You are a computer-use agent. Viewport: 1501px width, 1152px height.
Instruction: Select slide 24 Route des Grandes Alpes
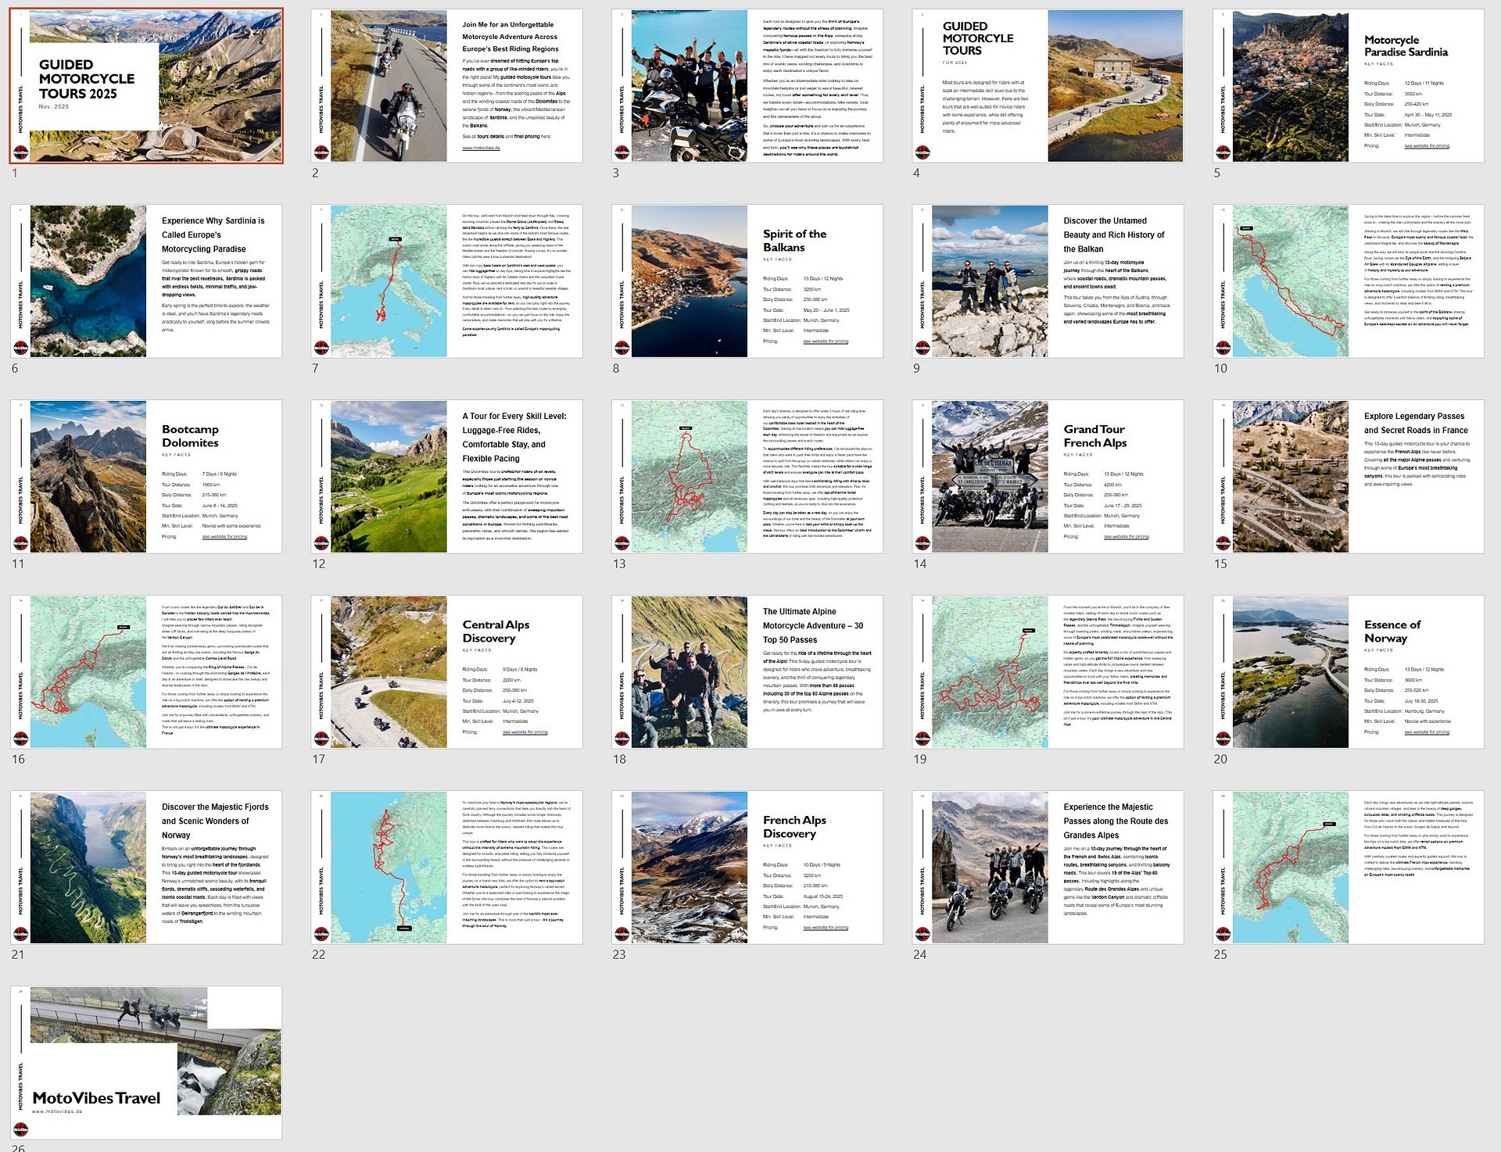coord(1048,868)
